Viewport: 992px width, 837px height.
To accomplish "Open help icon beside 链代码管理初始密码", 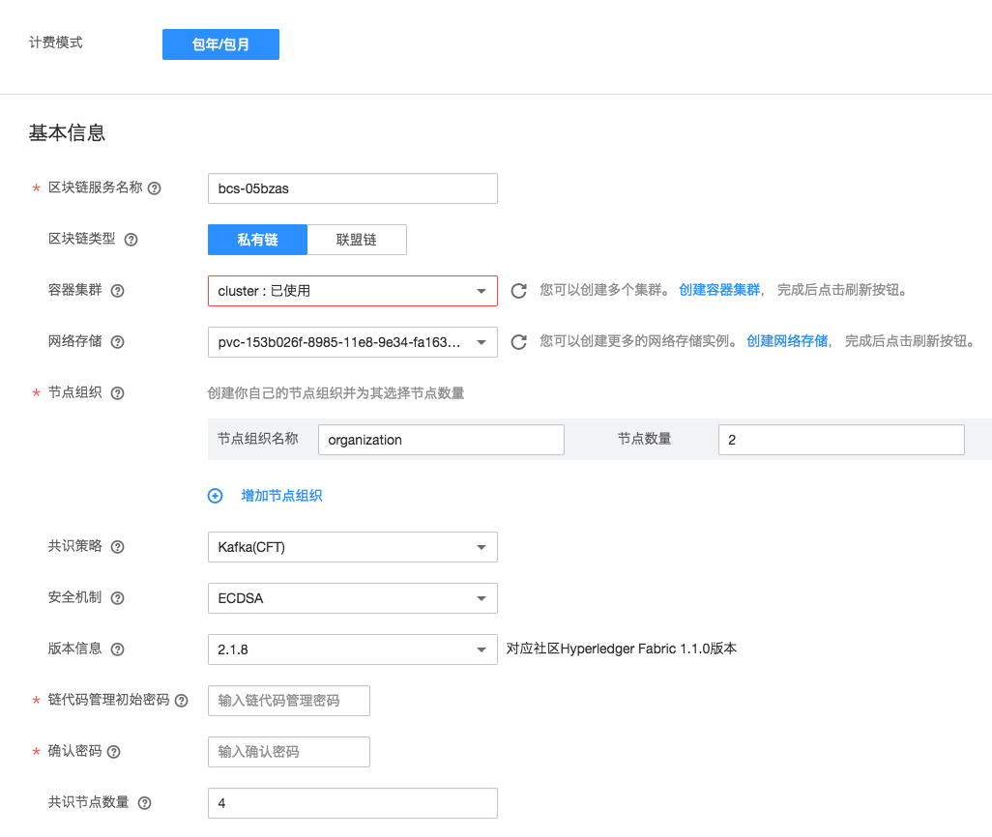I will tap(182, 701).
